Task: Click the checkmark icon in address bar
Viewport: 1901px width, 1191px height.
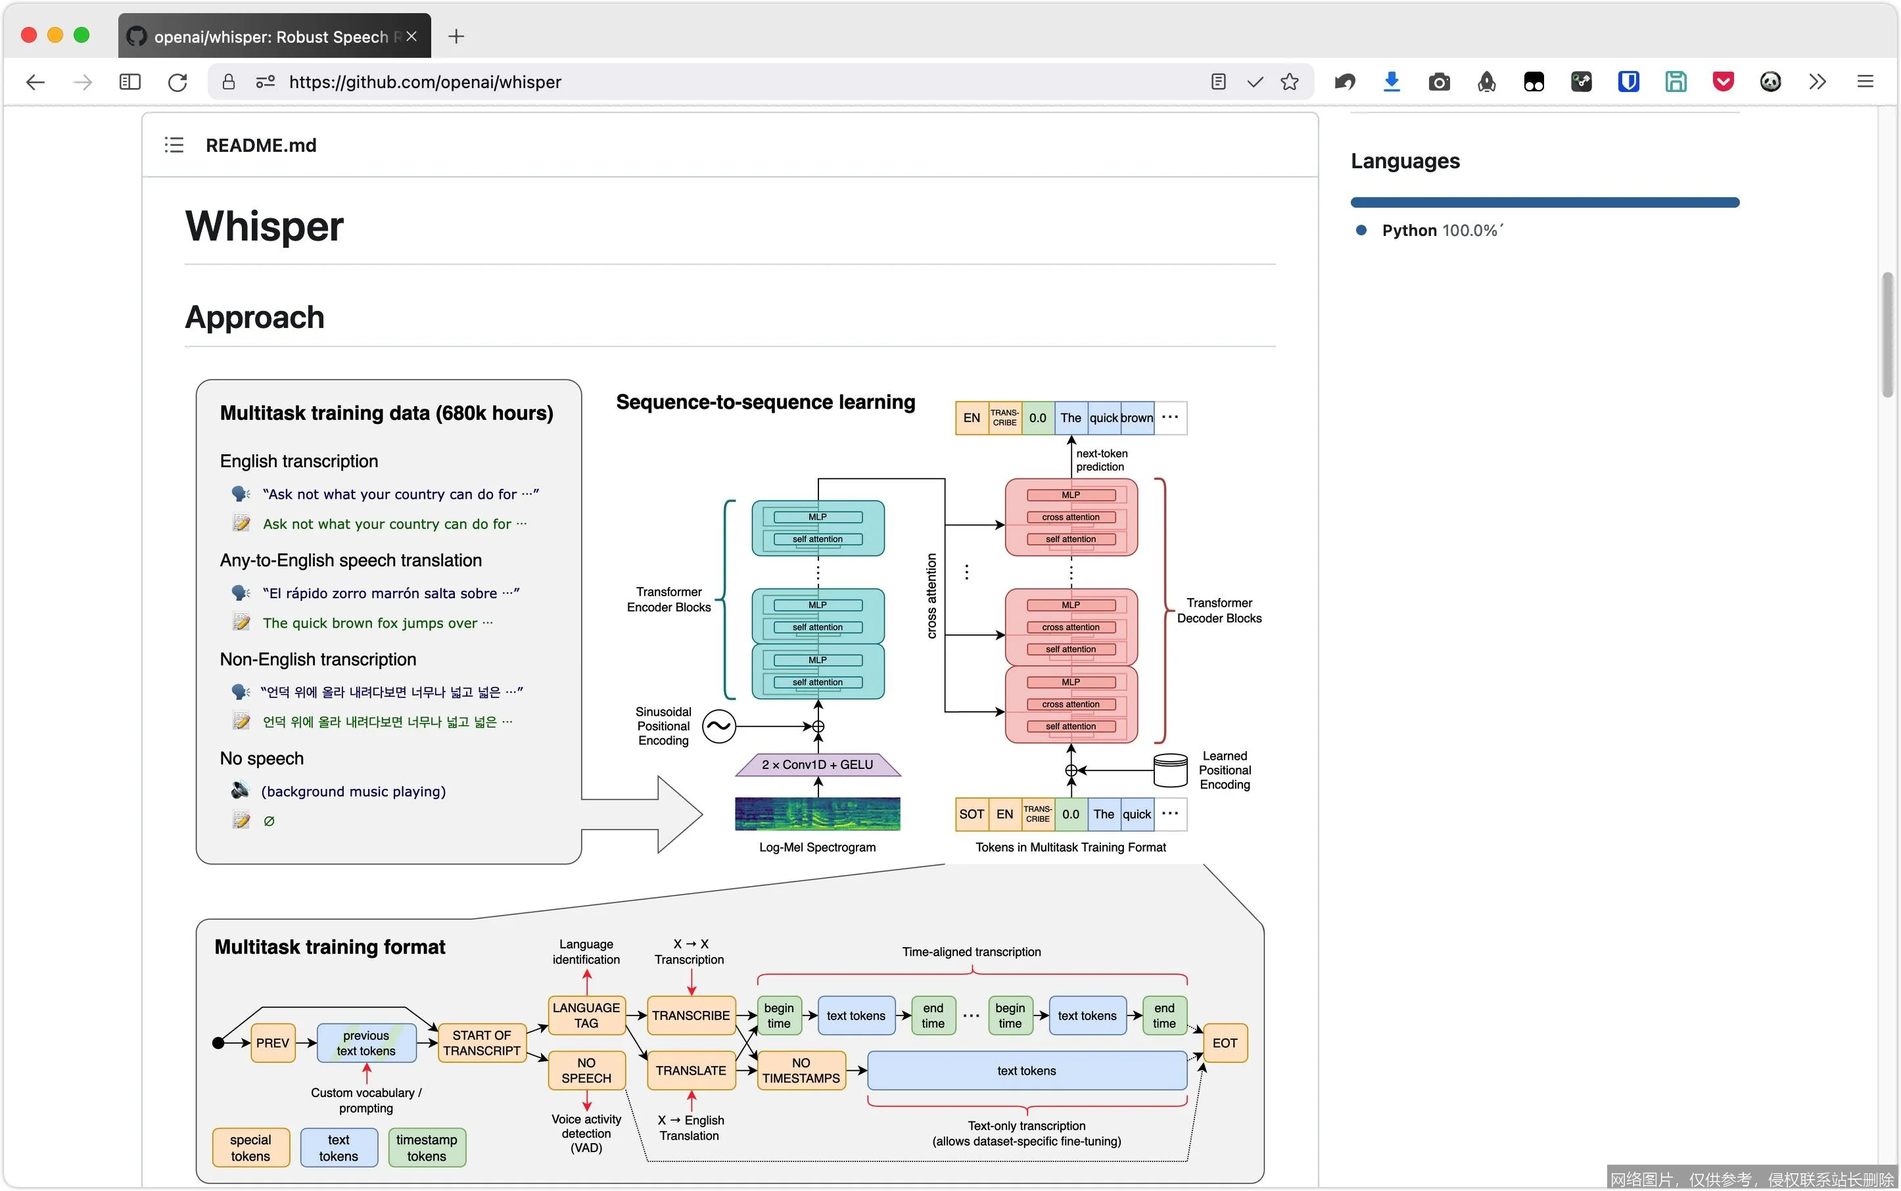Action: point(1255,82)
